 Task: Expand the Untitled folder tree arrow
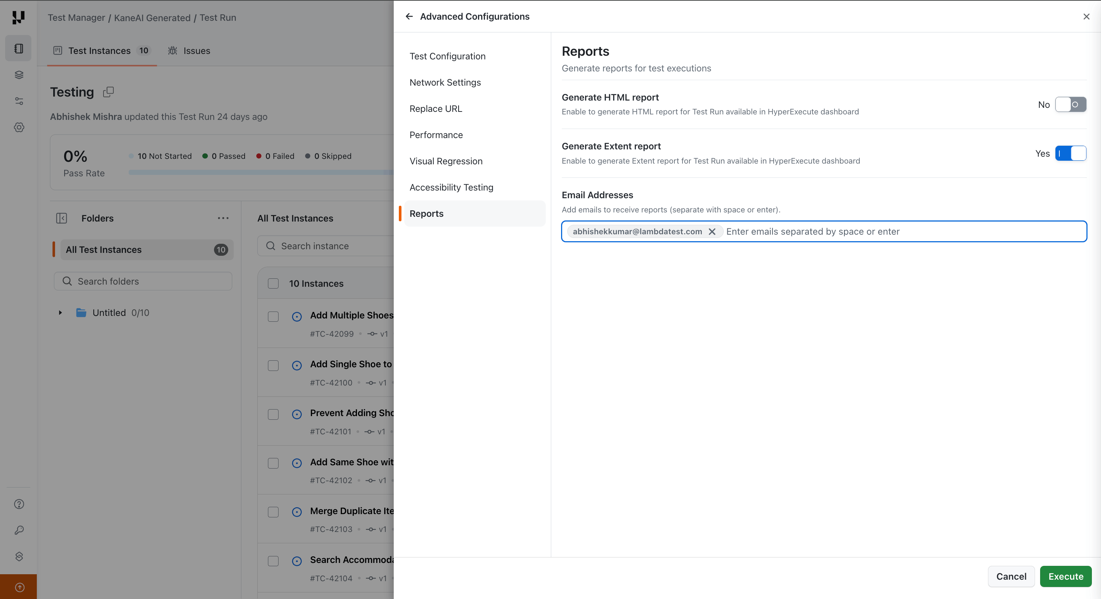pyautogui.click(x=60, y=313)
